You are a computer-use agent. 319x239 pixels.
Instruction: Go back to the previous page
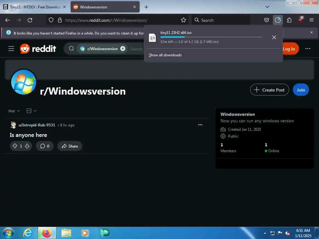[7, 20]
